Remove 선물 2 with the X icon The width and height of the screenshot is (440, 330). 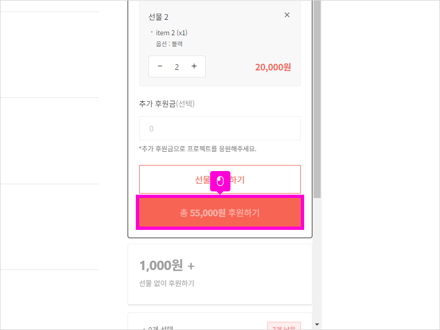click(x=287, y=15)
